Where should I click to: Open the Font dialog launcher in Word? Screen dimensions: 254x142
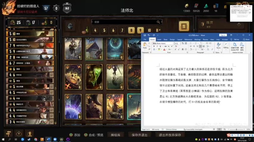pos(187,52)
